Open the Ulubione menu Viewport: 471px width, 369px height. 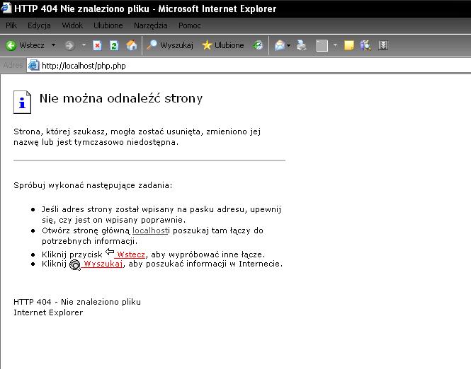point(108,25)
